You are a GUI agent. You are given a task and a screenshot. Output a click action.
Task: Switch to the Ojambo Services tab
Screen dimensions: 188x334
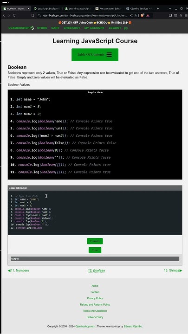coord(139,8)
